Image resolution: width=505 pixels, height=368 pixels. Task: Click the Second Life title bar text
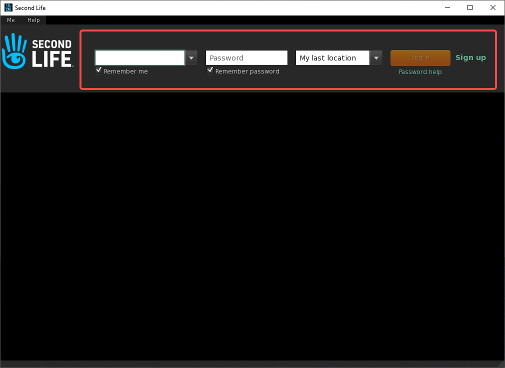30,7
